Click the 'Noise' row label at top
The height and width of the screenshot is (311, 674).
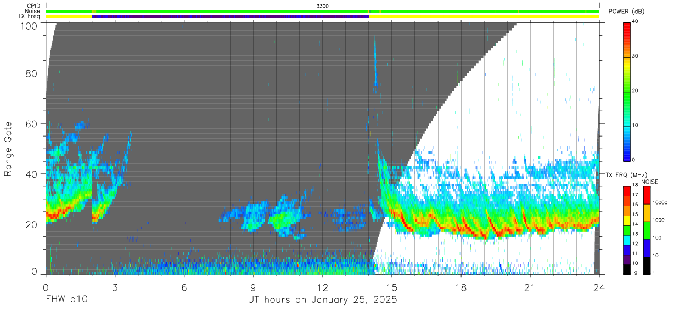pos(32,11)
